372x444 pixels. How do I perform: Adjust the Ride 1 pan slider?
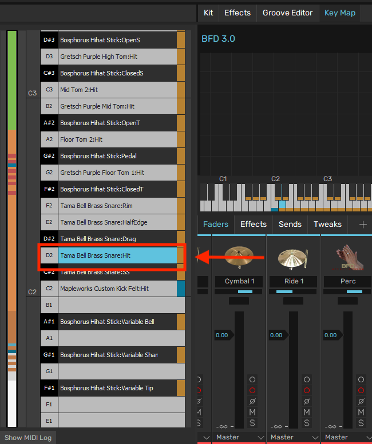coord(293,291)
